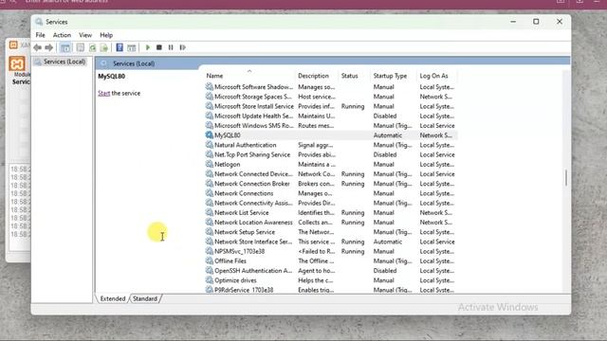Viewport: 607px width, 341px height.
Task: Select OpenSSH Authentication Agent service
Action: [331, 270]
